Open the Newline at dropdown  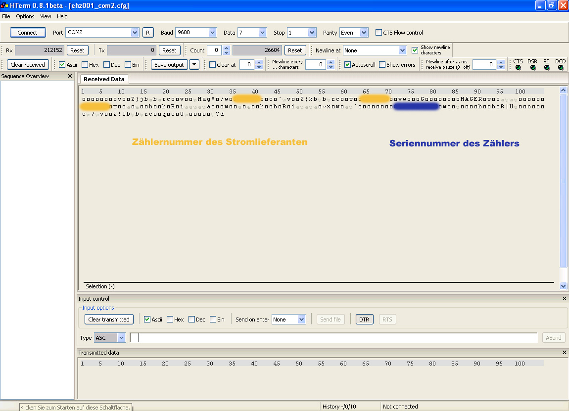(x=402, y=50)
